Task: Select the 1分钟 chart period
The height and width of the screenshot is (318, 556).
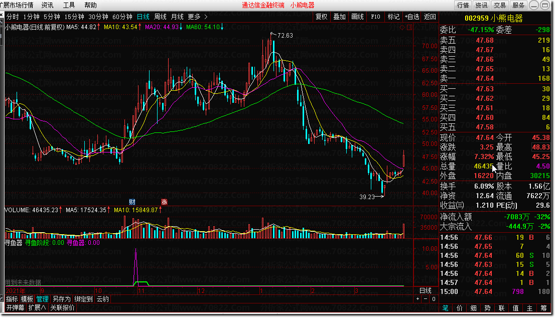Action: tap(31, 17)
